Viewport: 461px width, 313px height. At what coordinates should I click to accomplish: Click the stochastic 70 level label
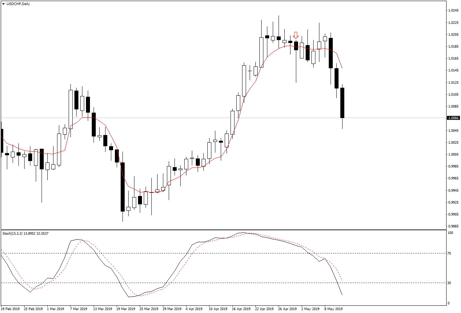coord(450,253)
